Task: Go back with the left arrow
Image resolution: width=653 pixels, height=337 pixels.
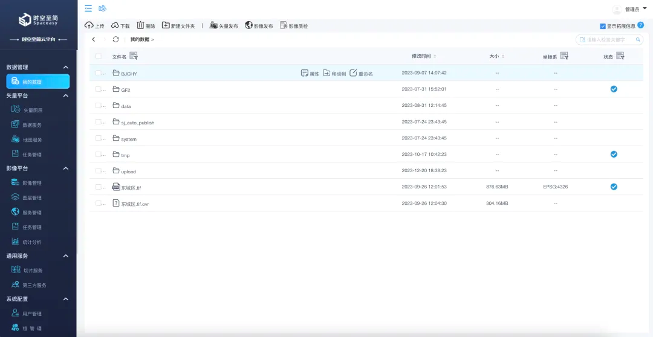Action: (x=94, y=39)
